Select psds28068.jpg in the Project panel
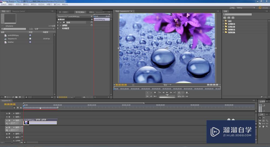The width and height of the screenshot is (270, 147). (13, 35)
